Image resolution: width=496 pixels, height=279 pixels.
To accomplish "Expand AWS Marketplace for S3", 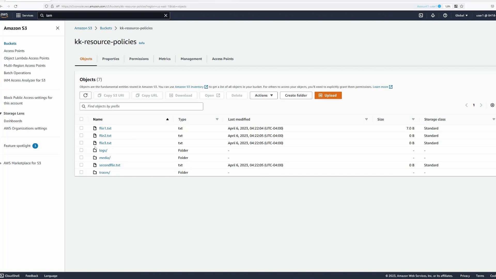I will pos(1,163).
